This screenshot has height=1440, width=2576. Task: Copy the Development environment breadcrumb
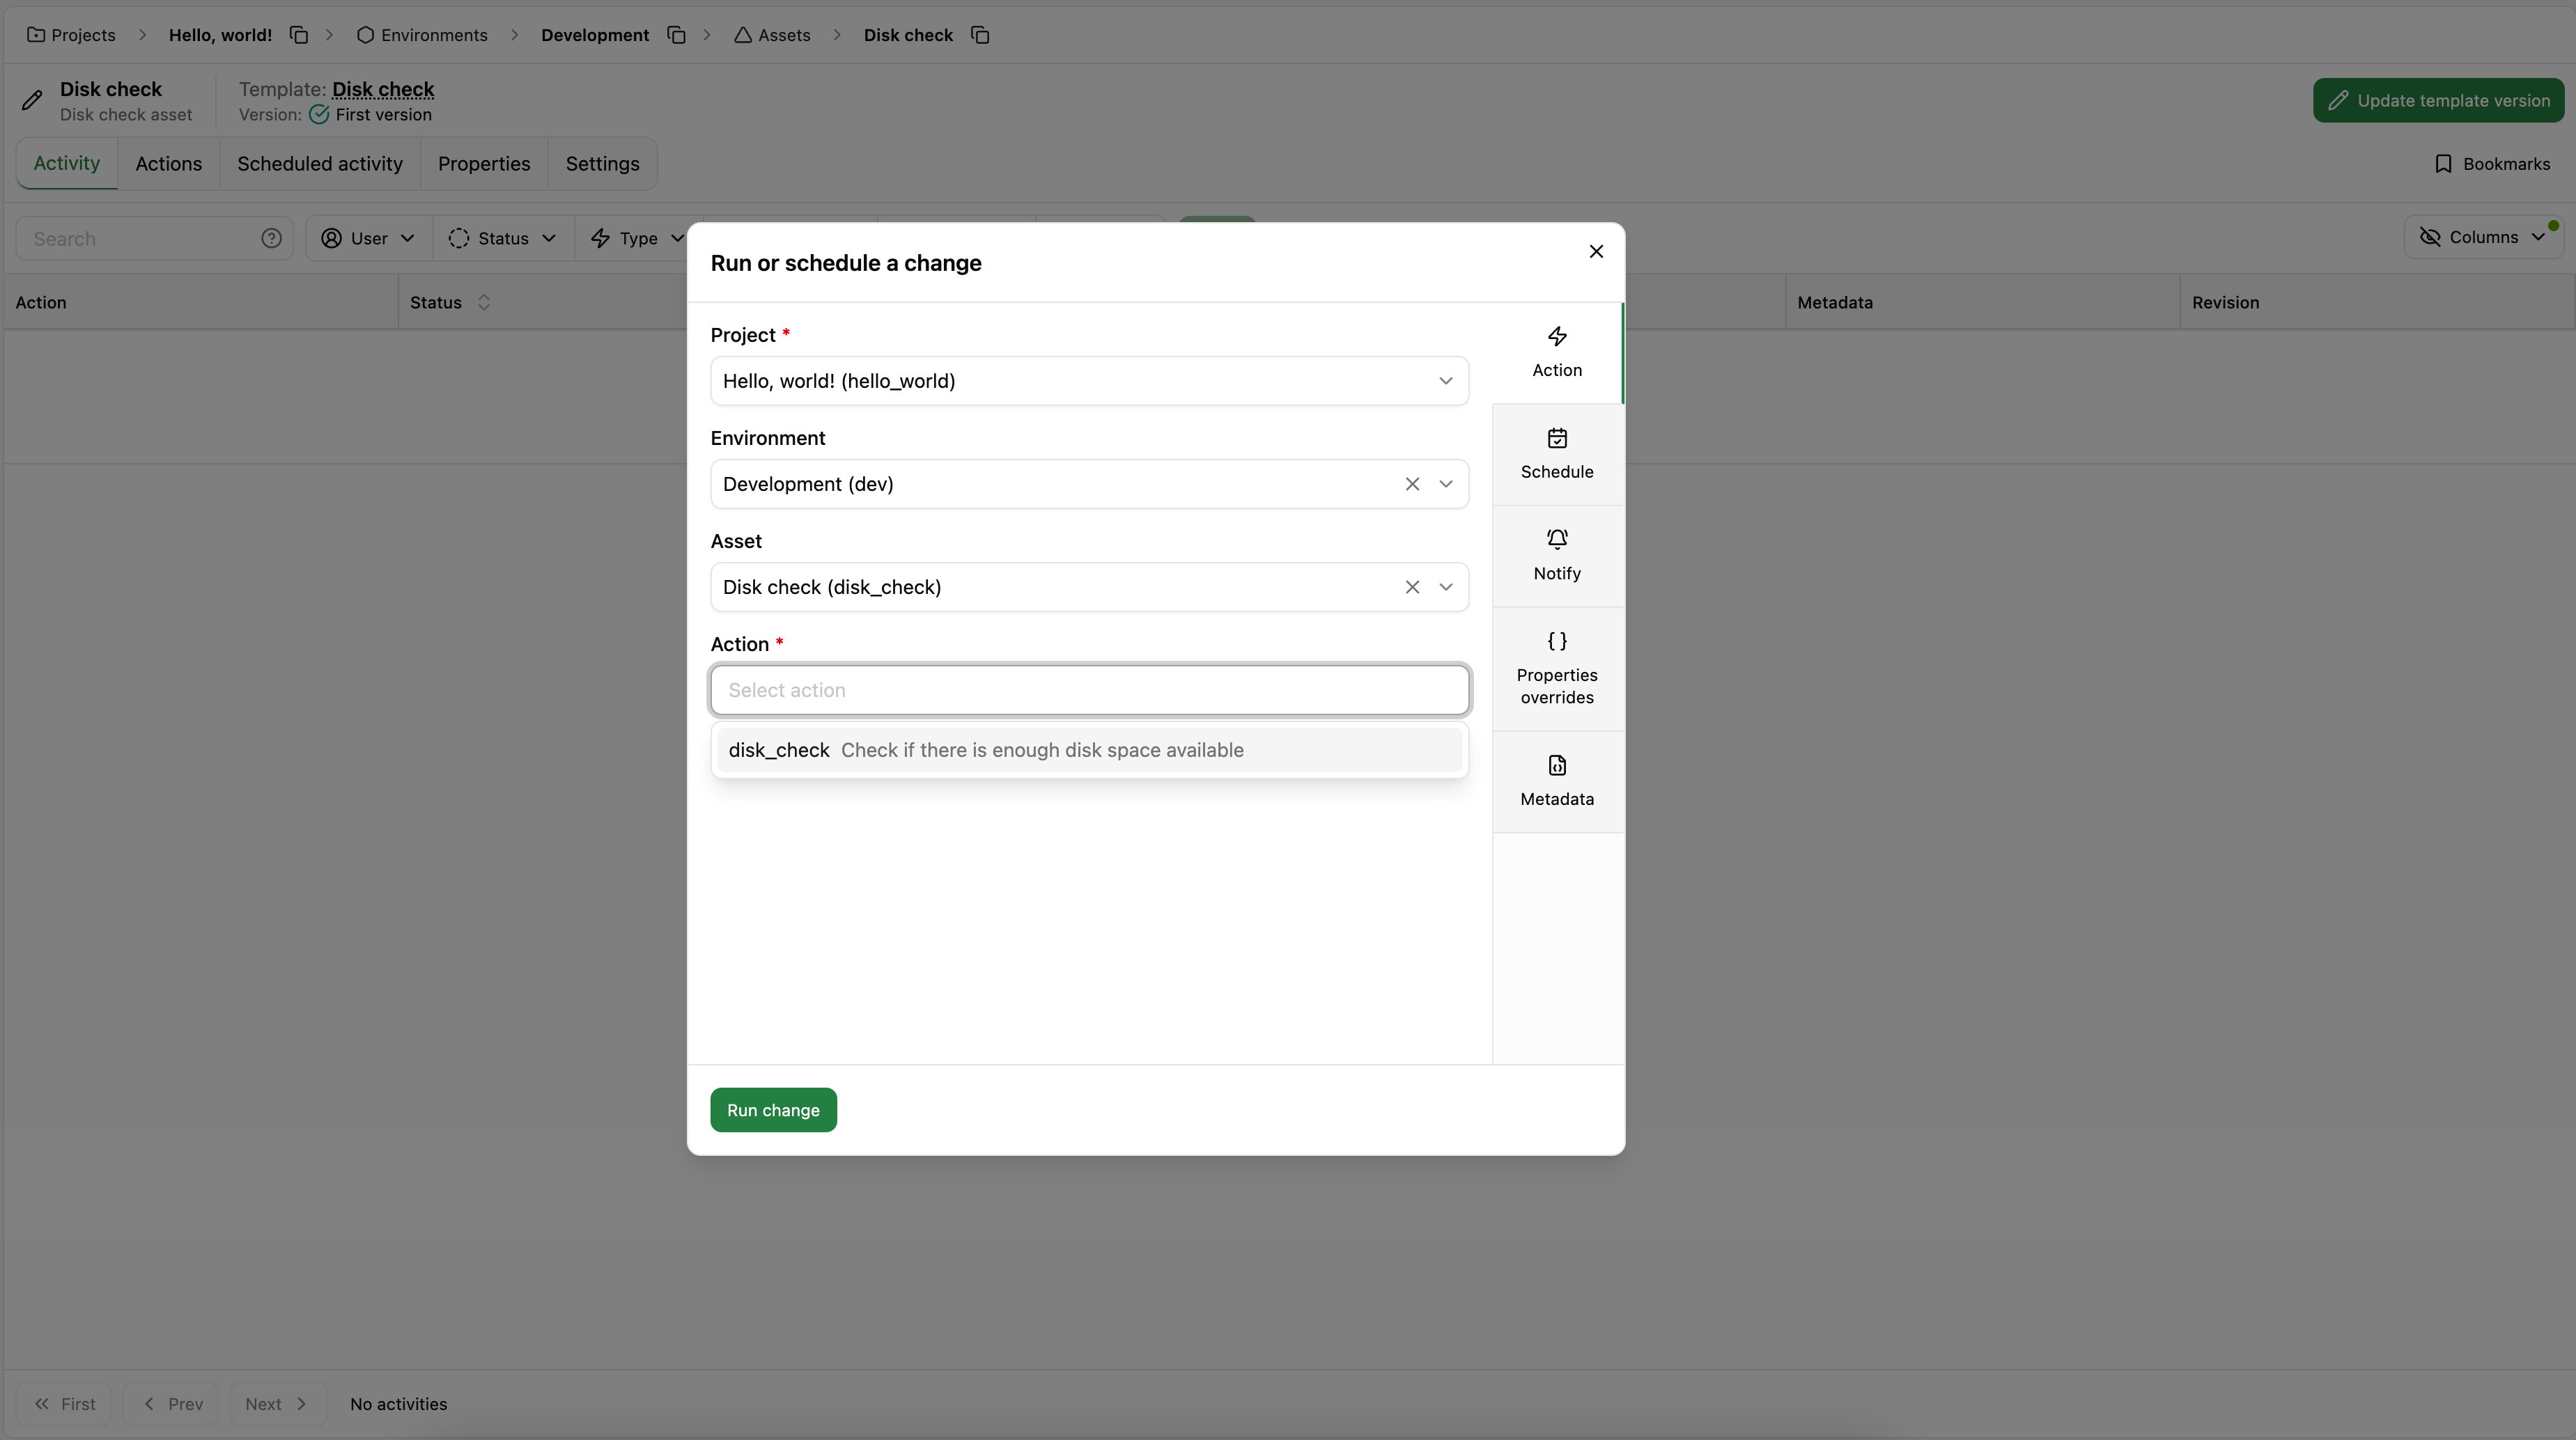tap(675, 34)
